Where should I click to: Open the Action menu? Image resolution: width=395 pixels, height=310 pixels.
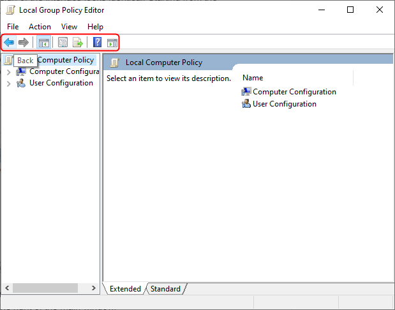[40, 27]
